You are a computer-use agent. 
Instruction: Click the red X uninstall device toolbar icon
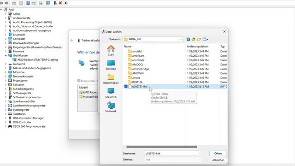[60, 3]
